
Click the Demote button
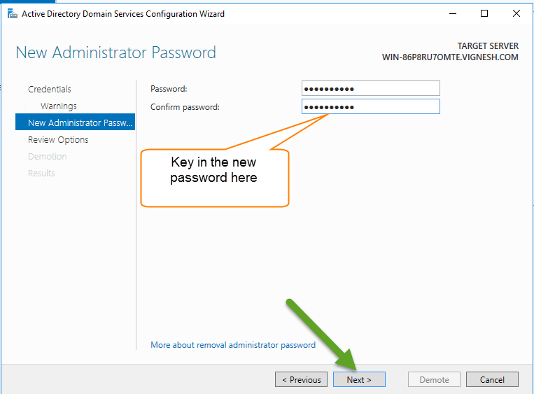click(x=434, y=379)
